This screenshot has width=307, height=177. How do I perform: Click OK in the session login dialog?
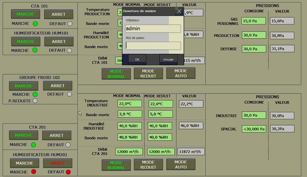tap(137, 59)
